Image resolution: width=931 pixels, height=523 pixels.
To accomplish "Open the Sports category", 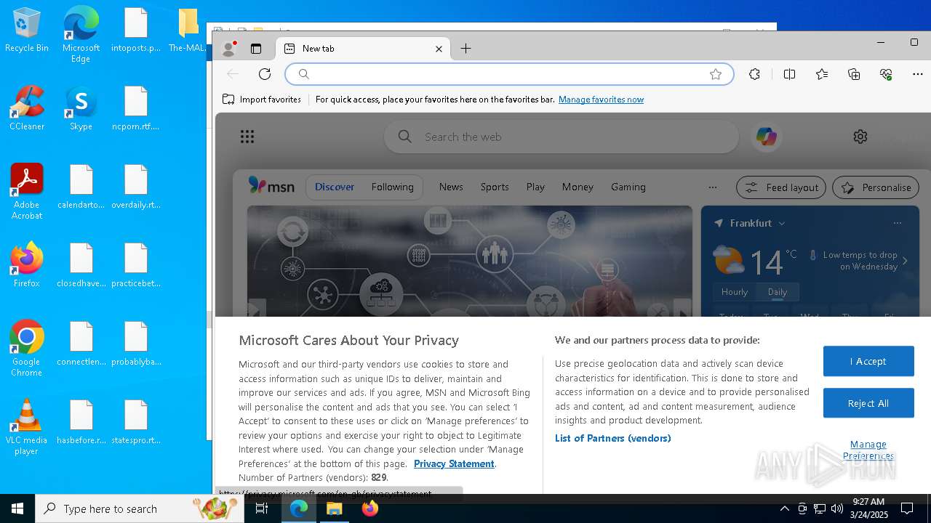I will (495, 187).
